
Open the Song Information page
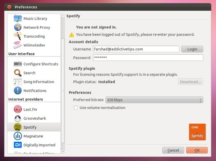[x=39, y=82]
